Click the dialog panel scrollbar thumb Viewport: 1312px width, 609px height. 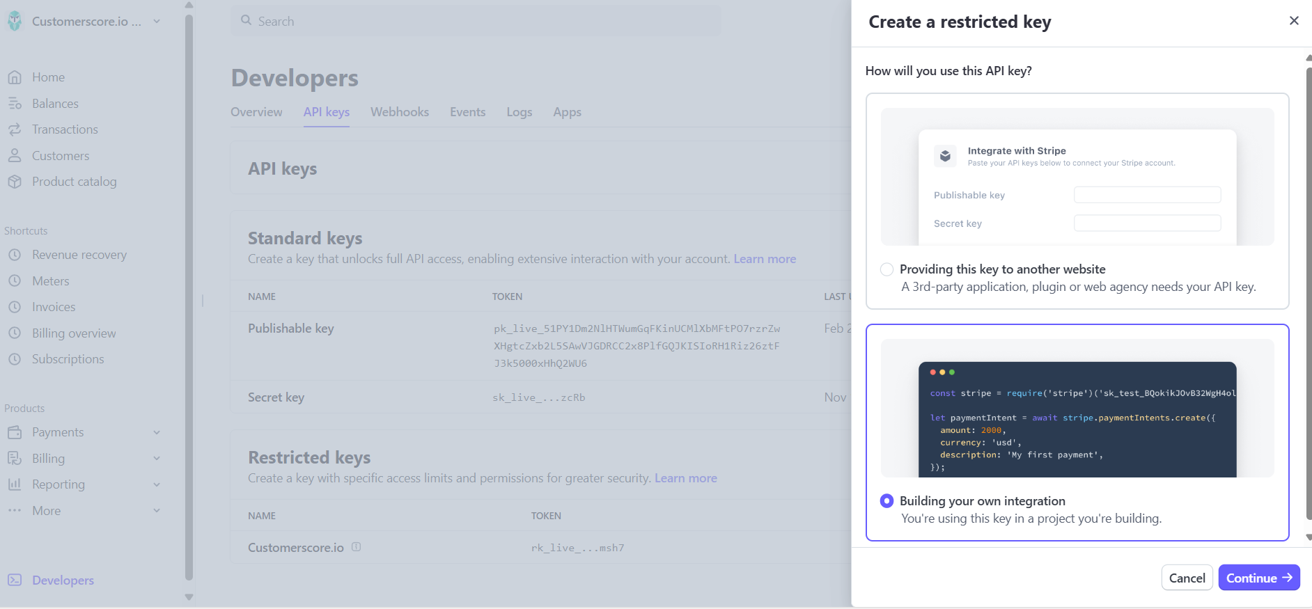1309,292
